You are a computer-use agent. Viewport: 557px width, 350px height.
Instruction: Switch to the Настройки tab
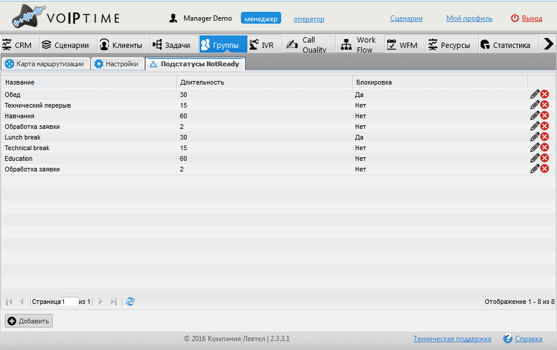117,64
